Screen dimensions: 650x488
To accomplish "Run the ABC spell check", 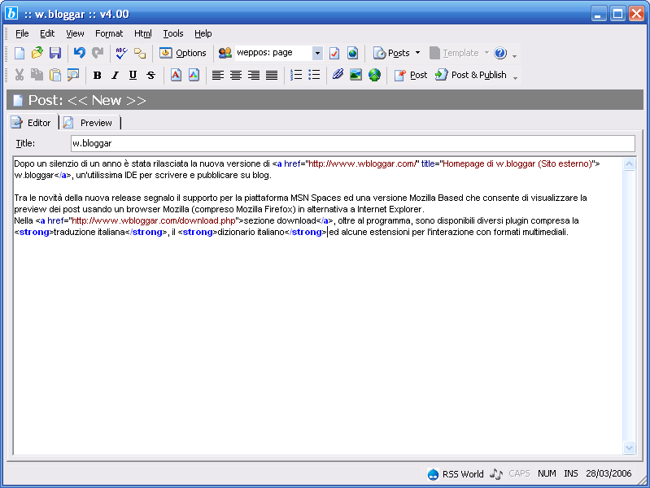I will pyautogui.click(x=121, y=53).
